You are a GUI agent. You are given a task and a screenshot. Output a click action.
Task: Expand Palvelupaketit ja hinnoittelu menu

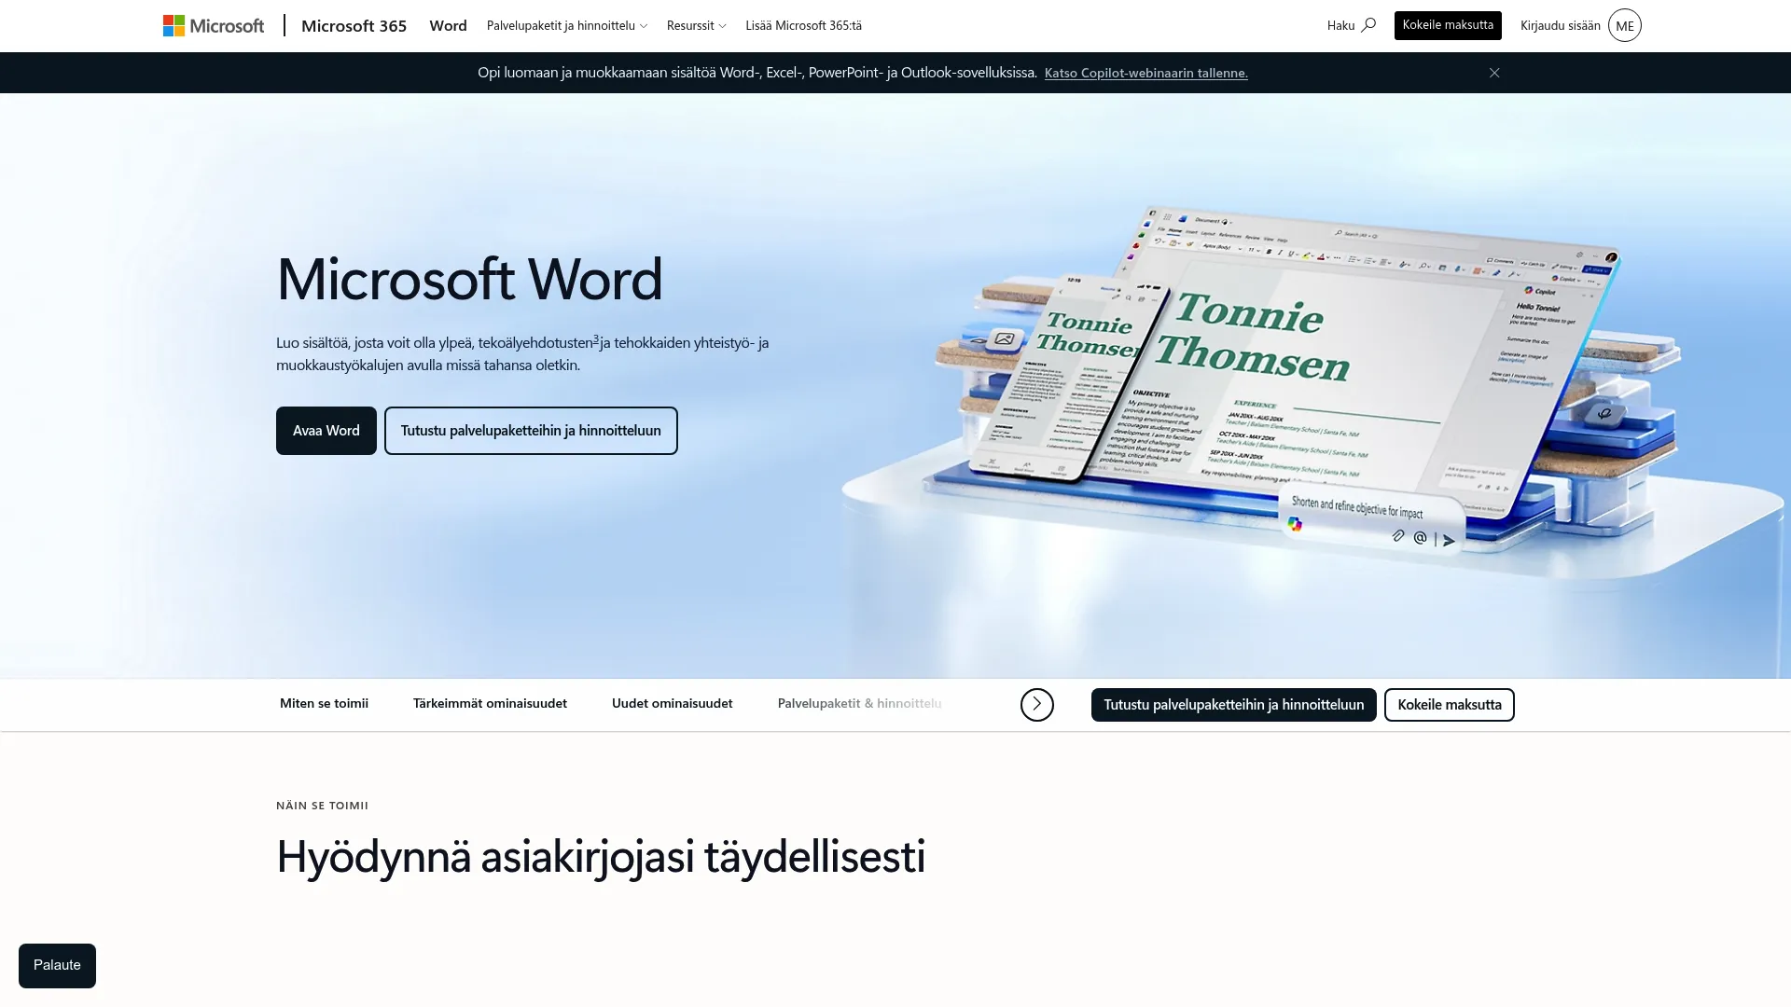tap(567, 26)
